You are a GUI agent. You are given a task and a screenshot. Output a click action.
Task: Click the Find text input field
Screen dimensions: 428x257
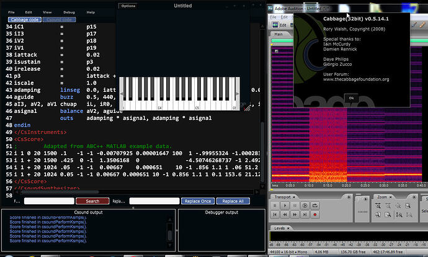pyautogui.click(x=48, y=201)
